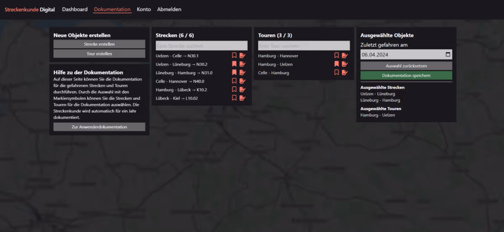Open editor for Uelzen - Lüneburg route
The height and width of the screenshot is (232, 504).
[x=242, y=64]
